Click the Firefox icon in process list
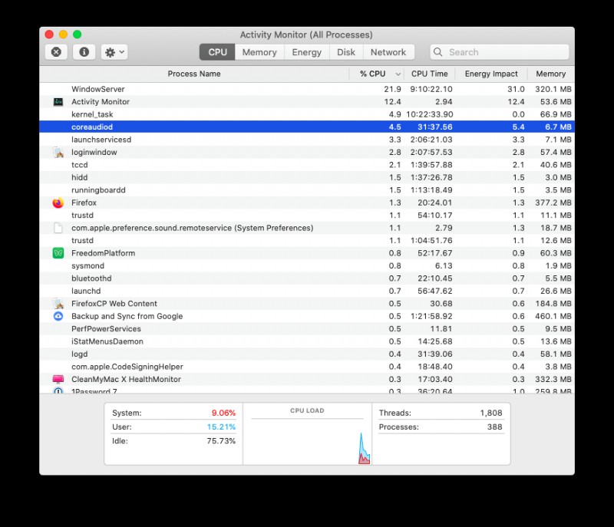614x527 pixels. pos(58,203)
